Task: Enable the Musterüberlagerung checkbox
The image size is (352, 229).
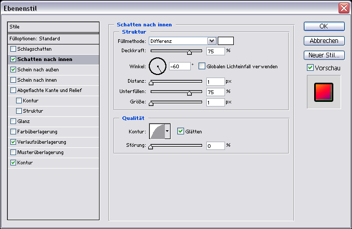Action: (13, 152)
